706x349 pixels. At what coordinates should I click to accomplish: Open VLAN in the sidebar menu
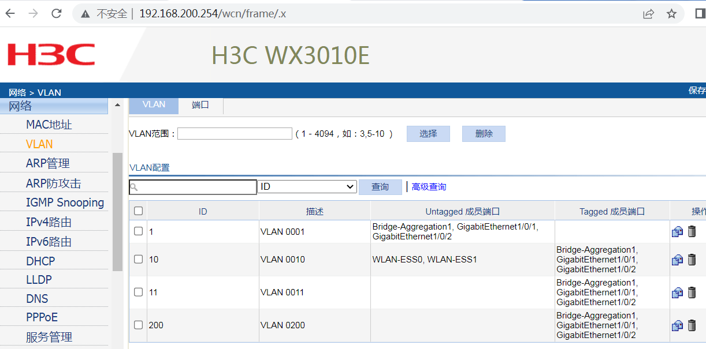coord(39,144)
